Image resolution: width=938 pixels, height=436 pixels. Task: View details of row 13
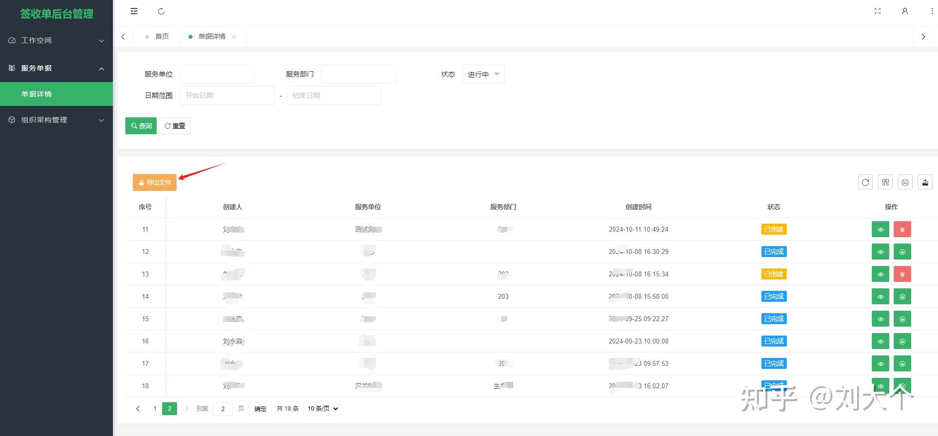click(880, 274)
